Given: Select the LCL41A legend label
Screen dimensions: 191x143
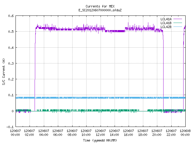Looking at the screenshot, I should pos(166,19).
